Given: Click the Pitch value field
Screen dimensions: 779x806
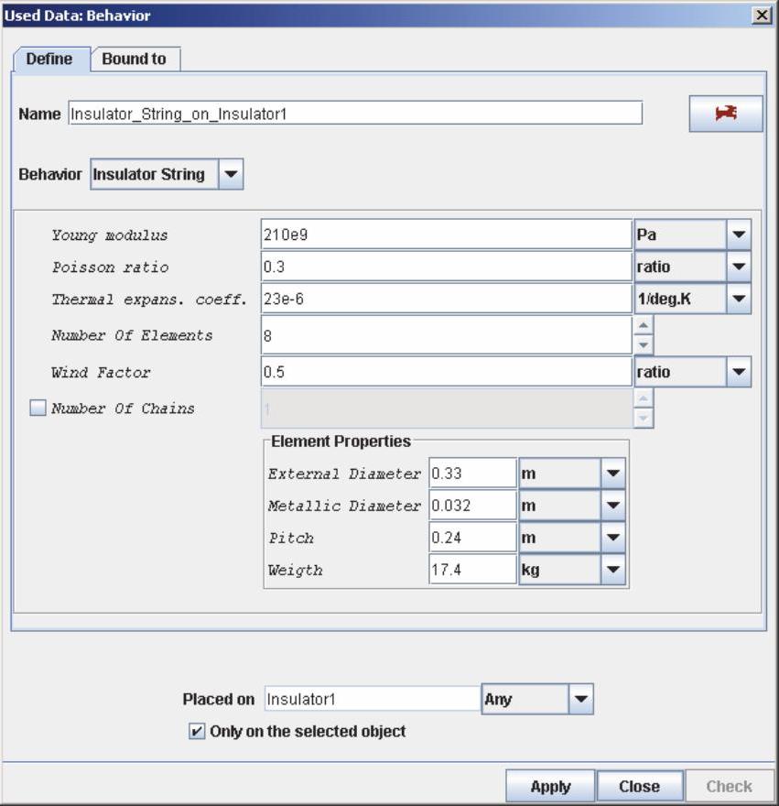Looking at the screenshot, I should pyautogui.click(x=472, y=538).
